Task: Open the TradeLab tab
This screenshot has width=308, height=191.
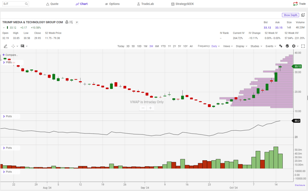Action: (x=145, y=4)
